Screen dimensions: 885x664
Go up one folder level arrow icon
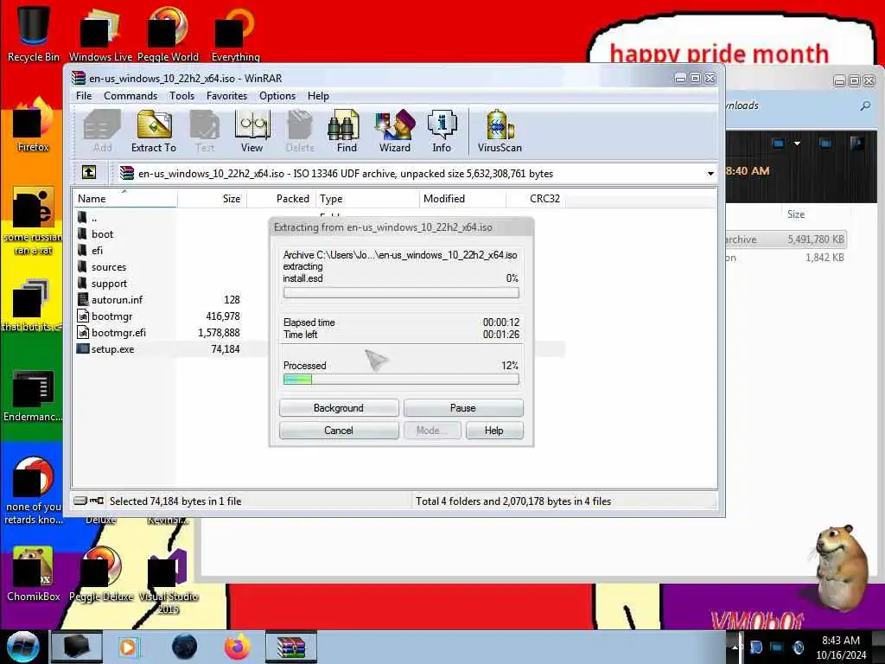coord(89,172)
